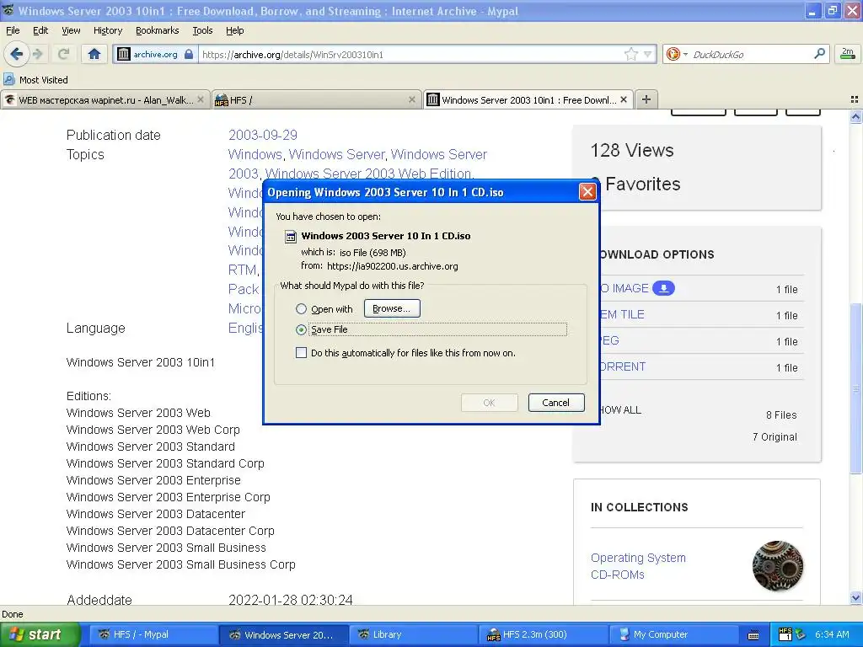Click the HFS 2m toolbar button icon
863x647 pixels.
tap(848, 53)
